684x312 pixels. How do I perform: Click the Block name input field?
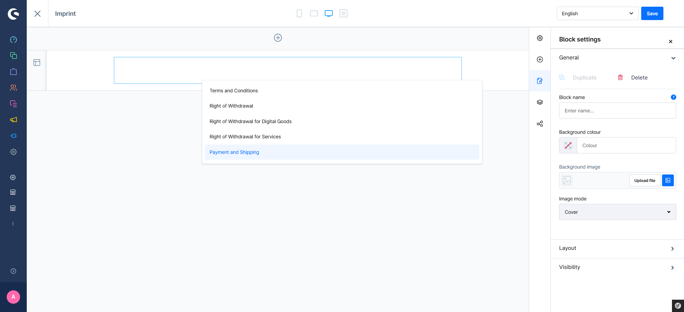point(617,111)
